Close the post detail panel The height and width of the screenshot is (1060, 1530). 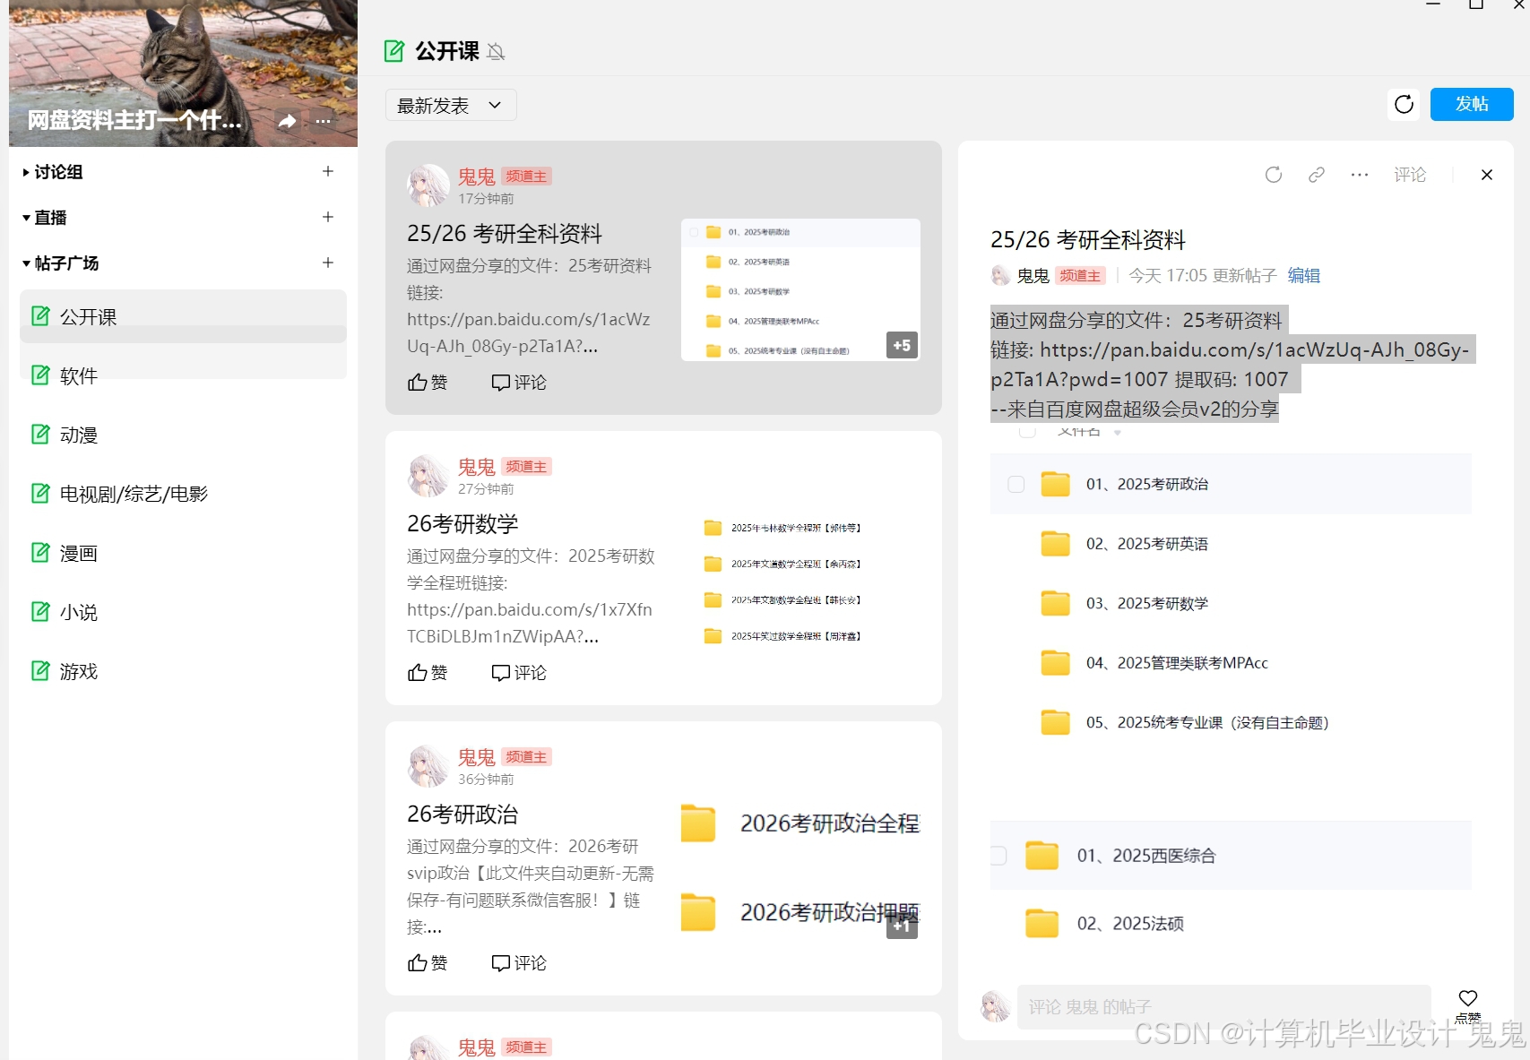(1487, 175)
